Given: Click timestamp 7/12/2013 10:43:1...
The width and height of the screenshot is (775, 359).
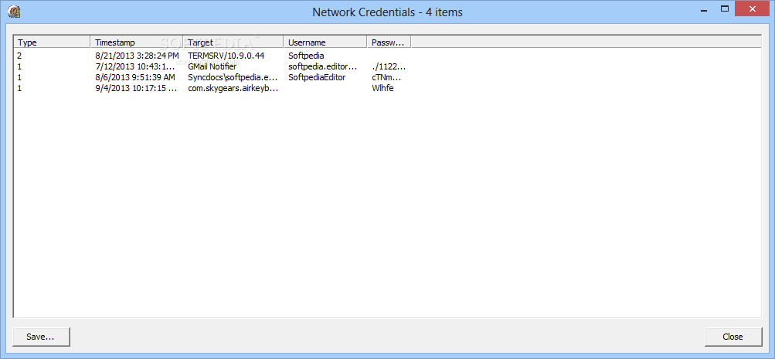Looking at the screenshot, I should click(x=135, y=66).
